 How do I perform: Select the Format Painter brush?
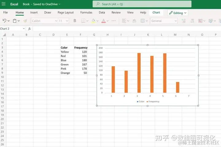(x=25, y=21)
